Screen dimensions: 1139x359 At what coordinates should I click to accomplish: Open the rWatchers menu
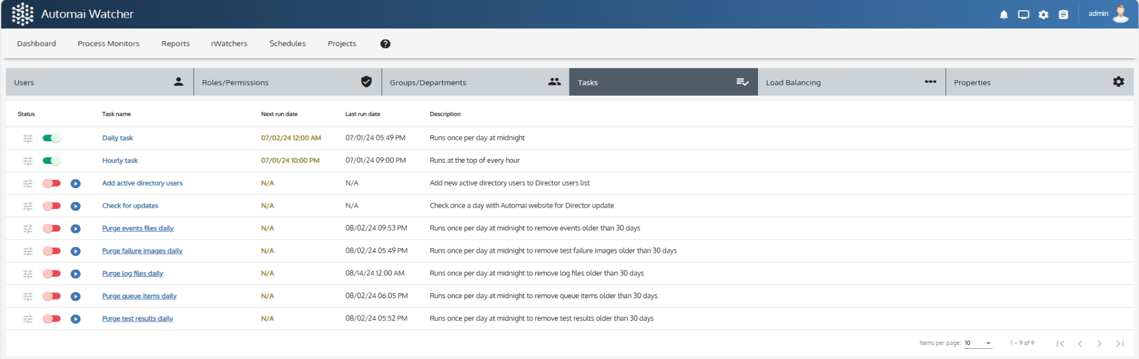pyautogui.click(x=229, y=44)
